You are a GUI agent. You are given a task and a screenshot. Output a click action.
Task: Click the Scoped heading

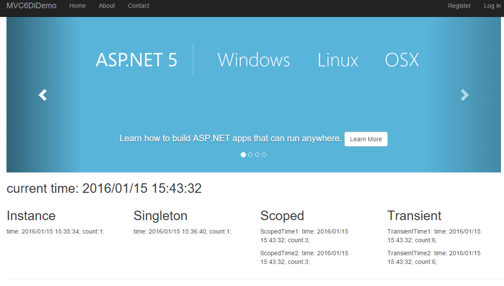(282, 216)
